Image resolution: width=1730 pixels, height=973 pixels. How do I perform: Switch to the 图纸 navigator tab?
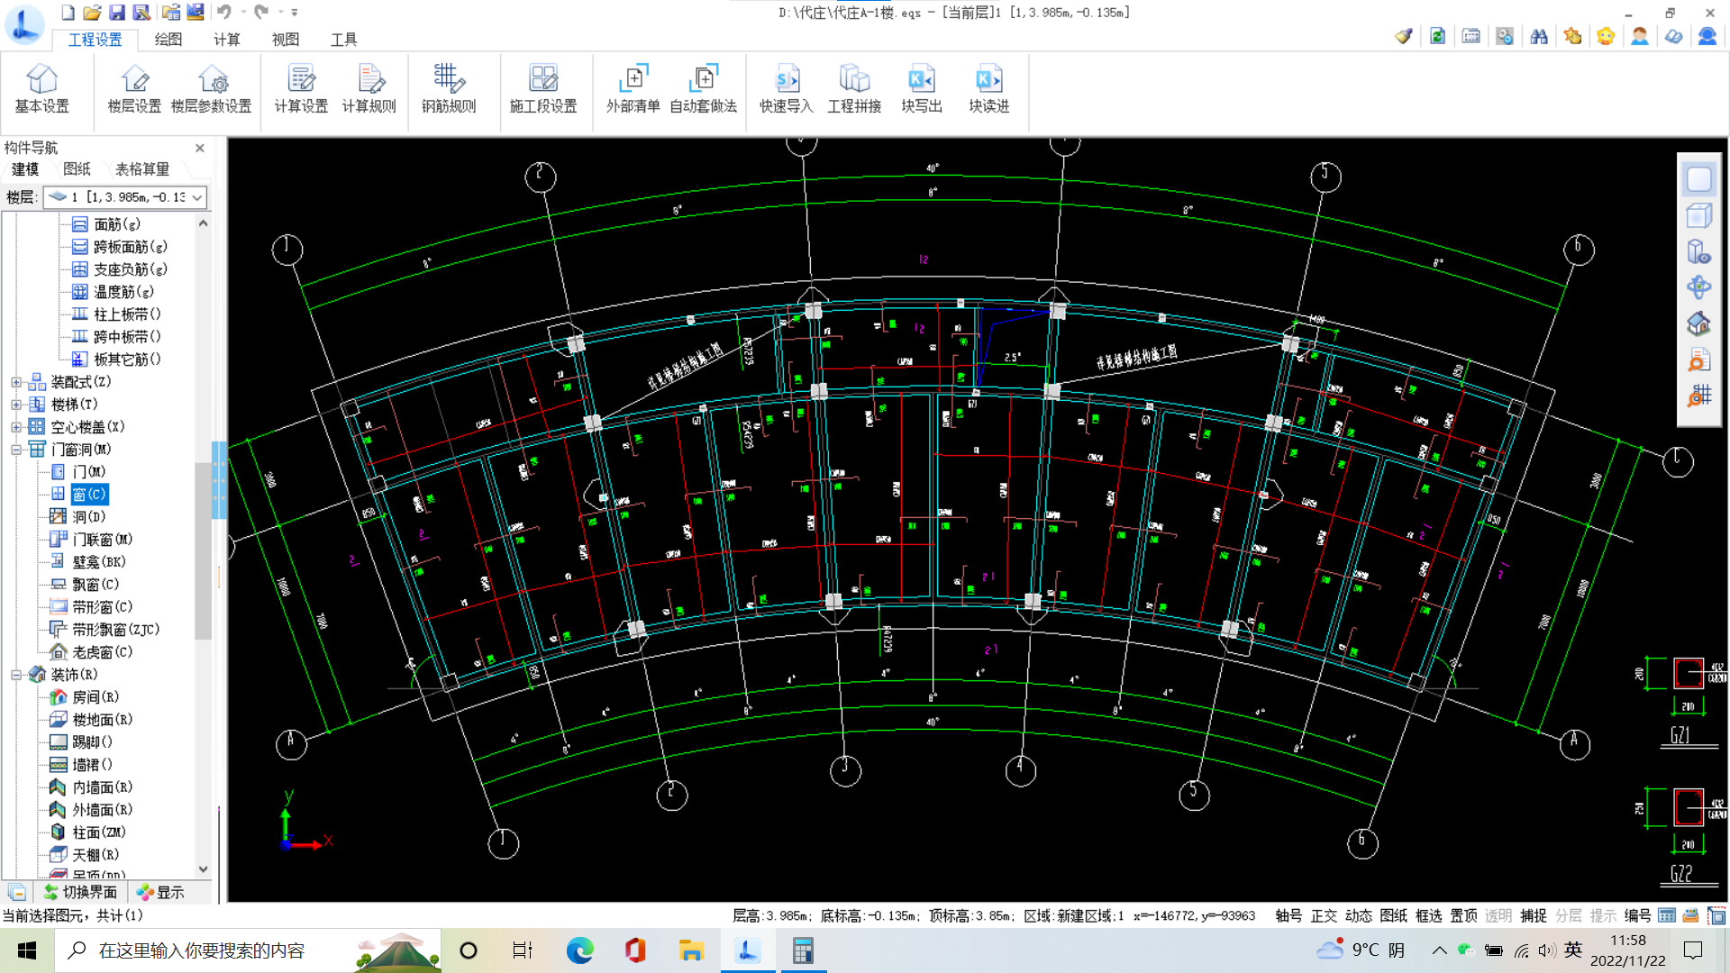pyautogui.click(x=77, y=169)
